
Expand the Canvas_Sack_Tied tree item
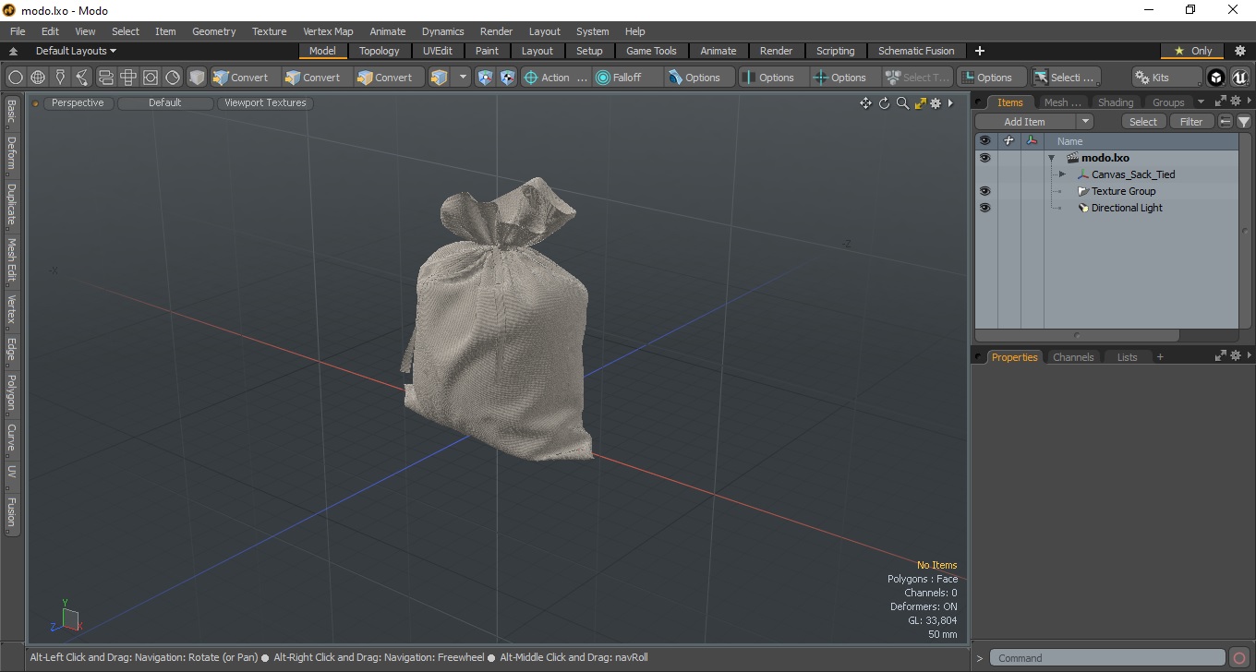pyautogui.click(x=1062, y=174)
